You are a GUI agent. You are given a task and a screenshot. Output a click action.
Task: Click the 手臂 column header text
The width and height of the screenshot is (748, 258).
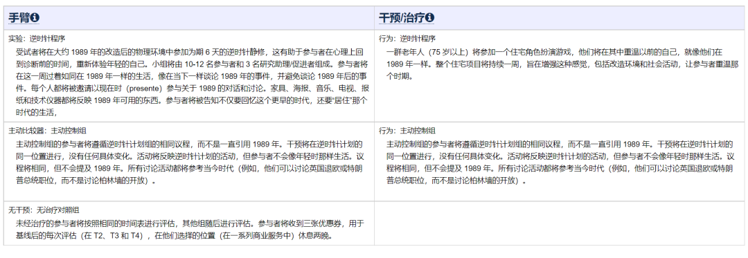coord(19,18)
